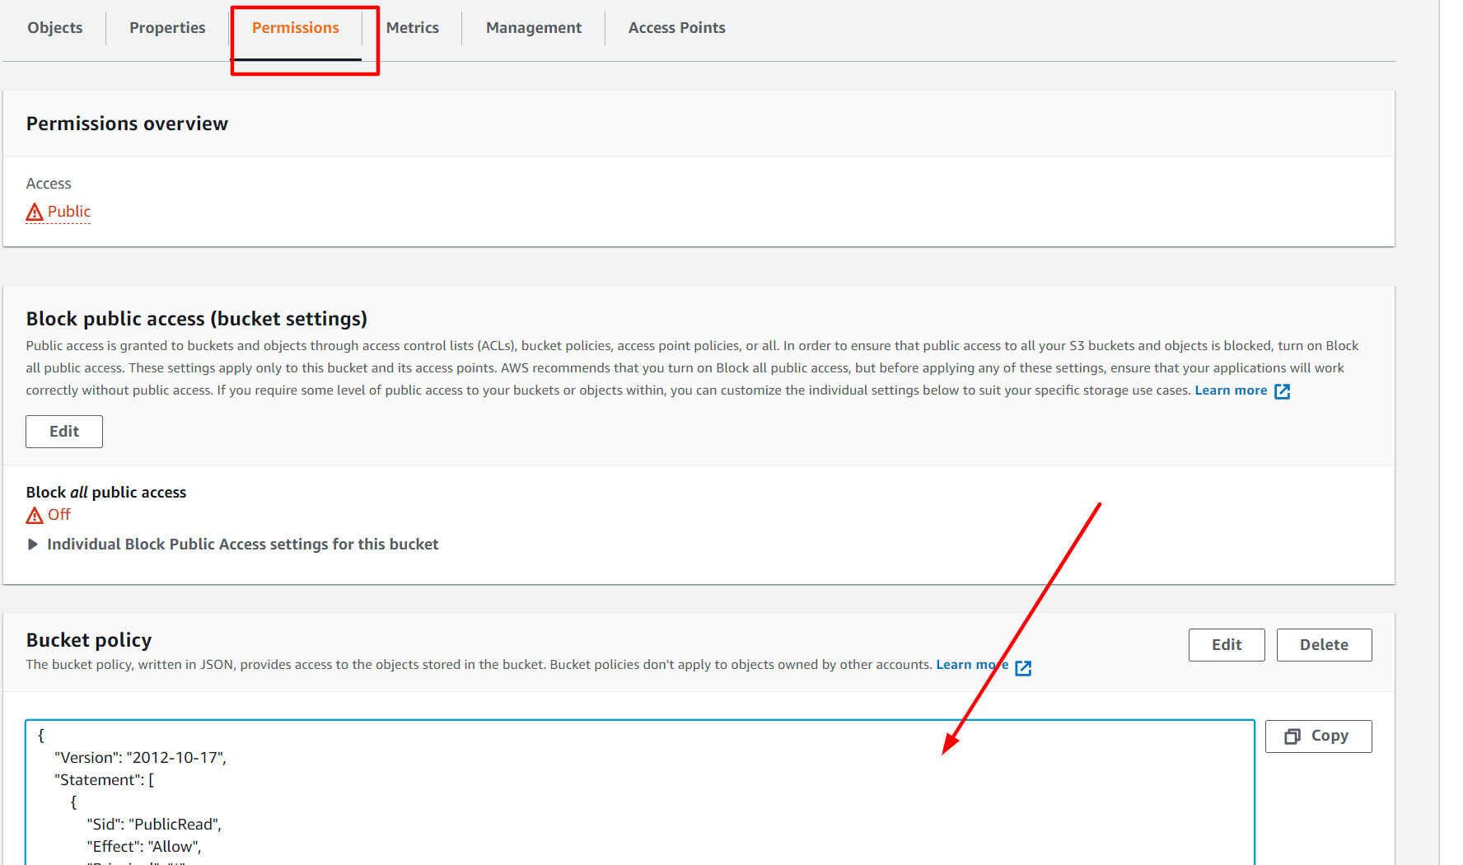Click the warning icon next to Off status
This screenshot has height=865, width=1463.
coord(35,516)
